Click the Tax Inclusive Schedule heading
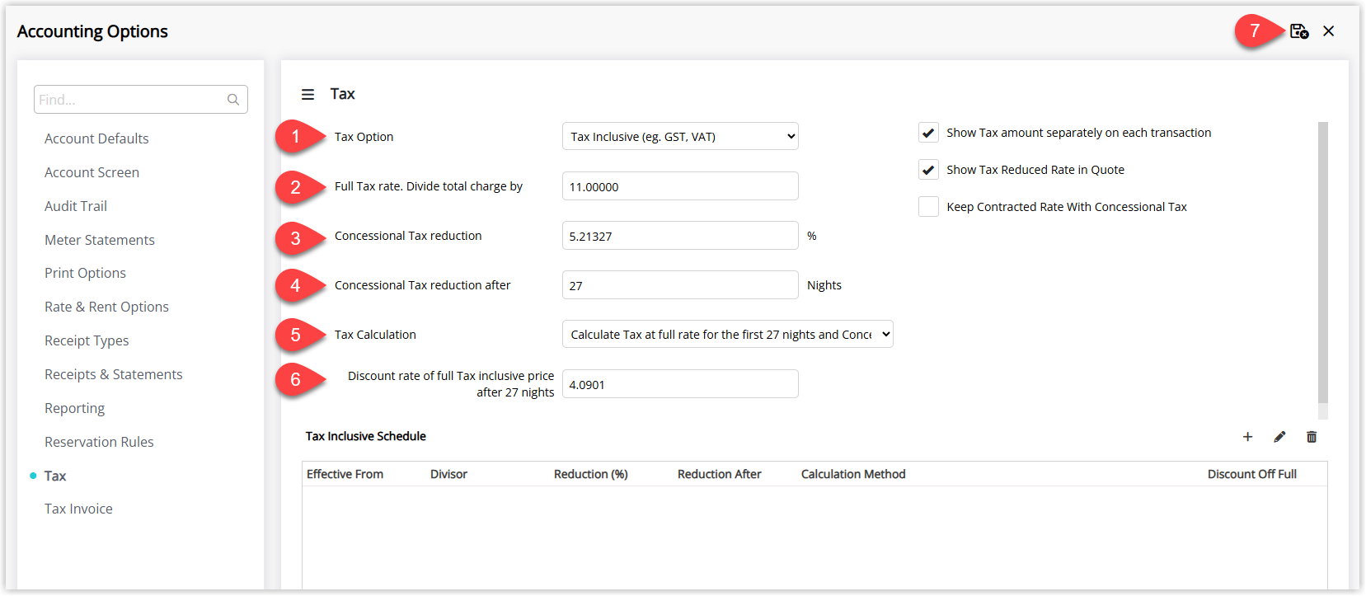 coord(366,436)
